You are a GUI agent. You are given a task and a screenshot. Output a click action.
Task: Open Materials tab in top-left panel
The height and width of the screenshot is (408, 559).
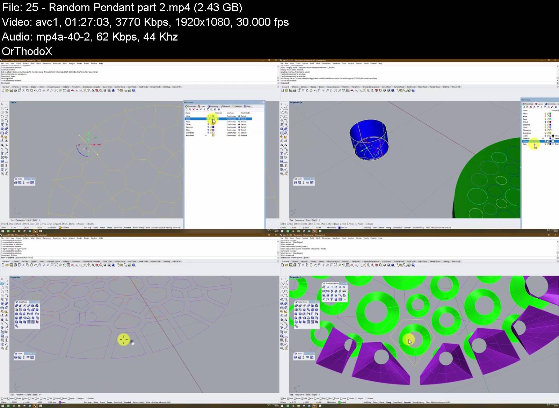[x=225, y=107]
